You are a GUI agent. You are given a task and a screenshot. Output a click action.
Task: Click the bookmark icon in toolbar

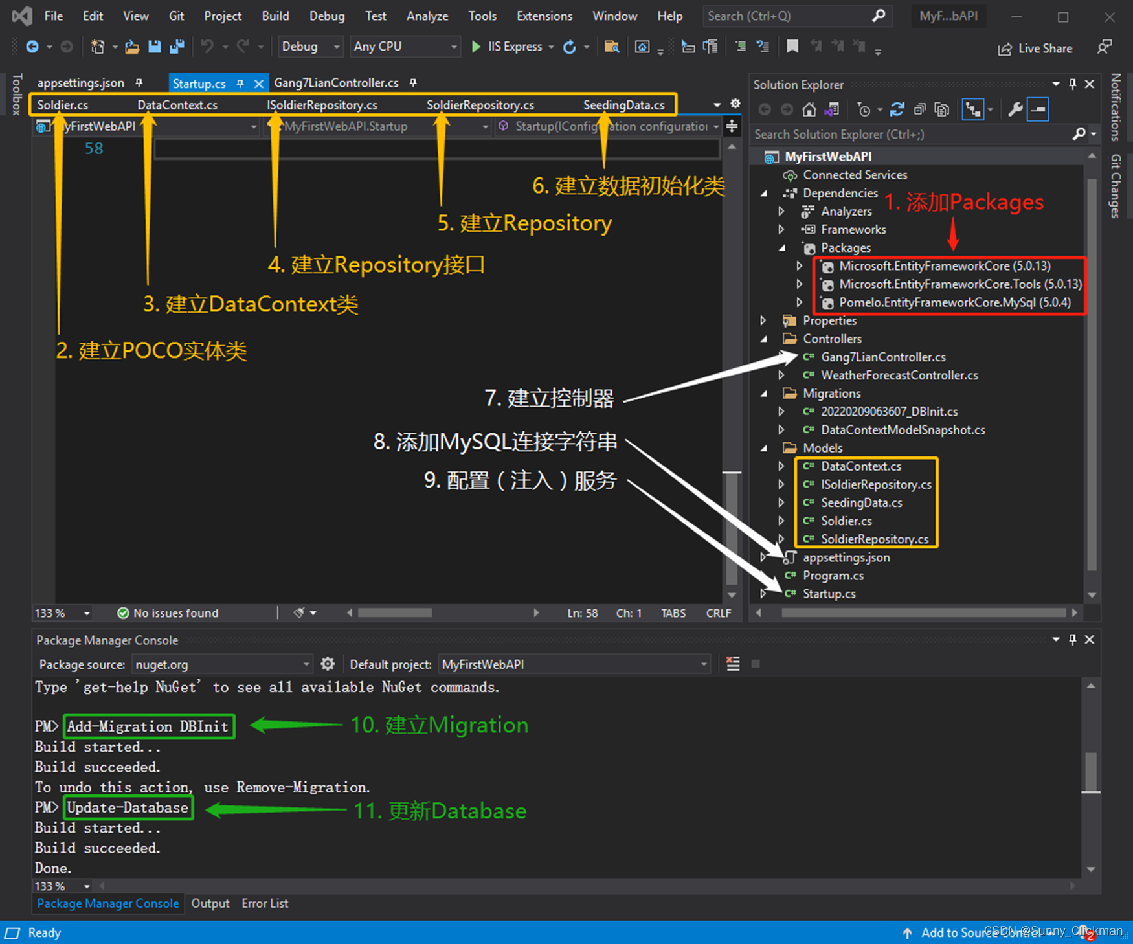pos(792,47)
